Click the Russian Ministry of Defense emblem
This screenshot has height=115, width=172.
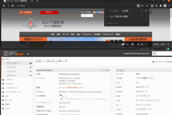point(31,24)
